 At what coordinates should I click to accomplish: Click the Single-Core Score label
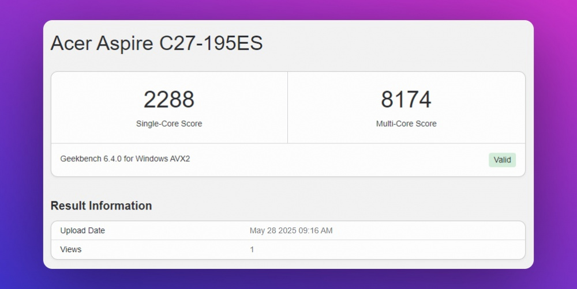point(169,124)
